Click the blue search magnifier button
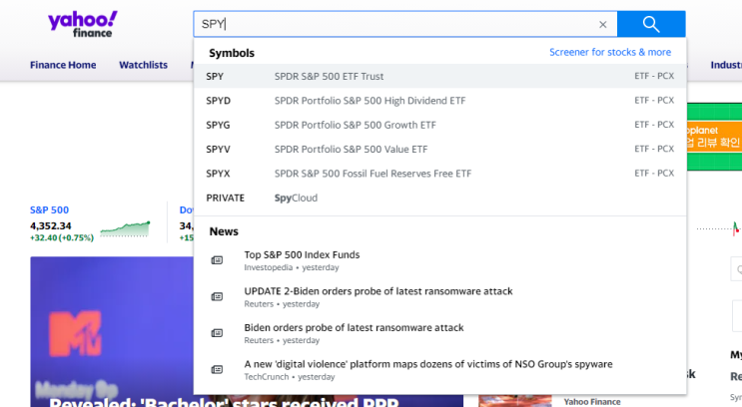Screen dimensions: 742x407 click(x=651, y=24)
